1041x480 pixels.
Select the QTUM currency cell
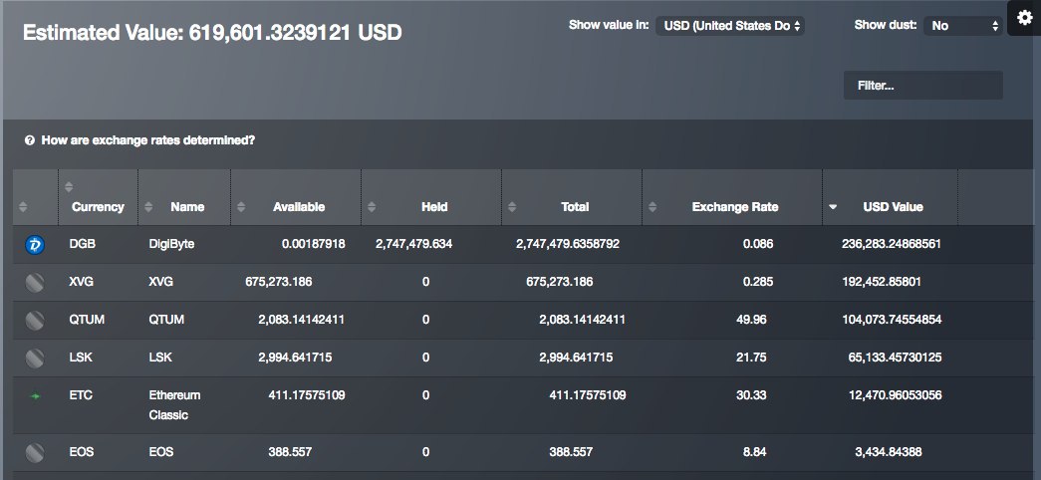(x=87, y=320)
